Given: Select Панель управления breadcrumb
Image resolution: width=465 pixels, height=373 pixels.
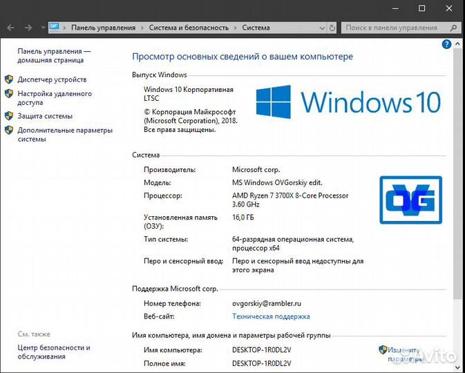Looking at the screenshot, I should [x=103, y=28].
